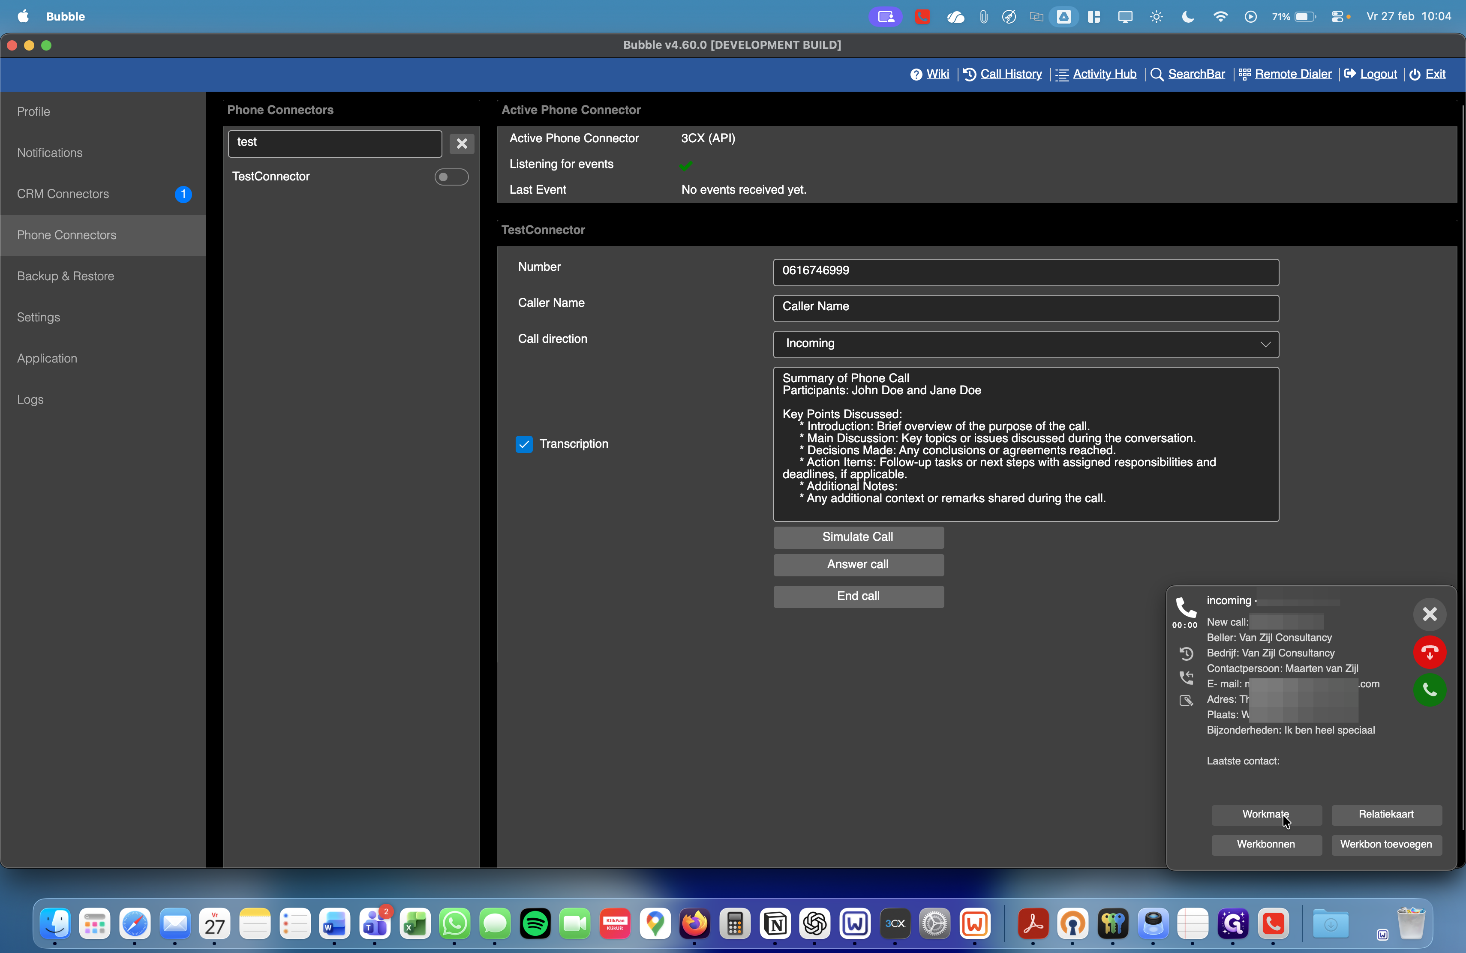Go to Backup & Restore section

(65, 276)
